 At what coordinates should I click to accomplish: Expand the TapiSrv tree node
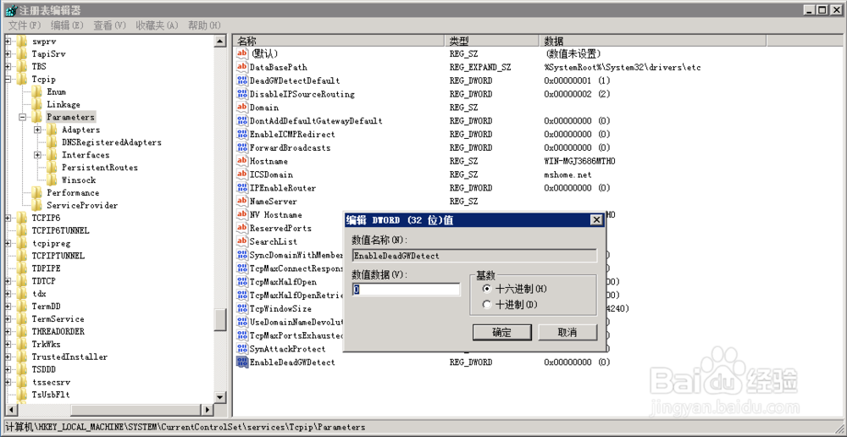click(8, 54)
